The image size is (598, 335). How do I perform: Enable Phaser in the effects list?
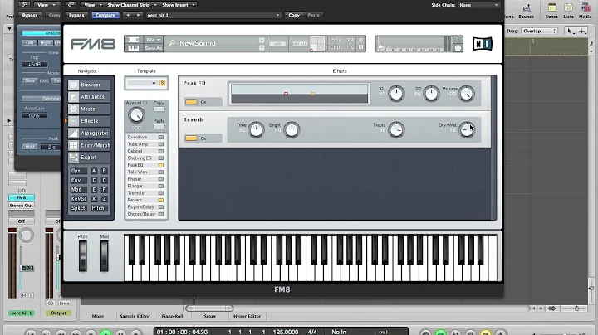click(x=161, y=179)
